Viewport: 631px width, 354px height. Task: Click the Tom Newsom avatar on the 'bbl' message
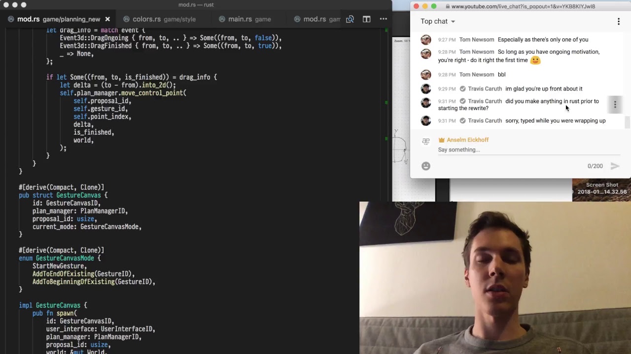tap(426, 75)
